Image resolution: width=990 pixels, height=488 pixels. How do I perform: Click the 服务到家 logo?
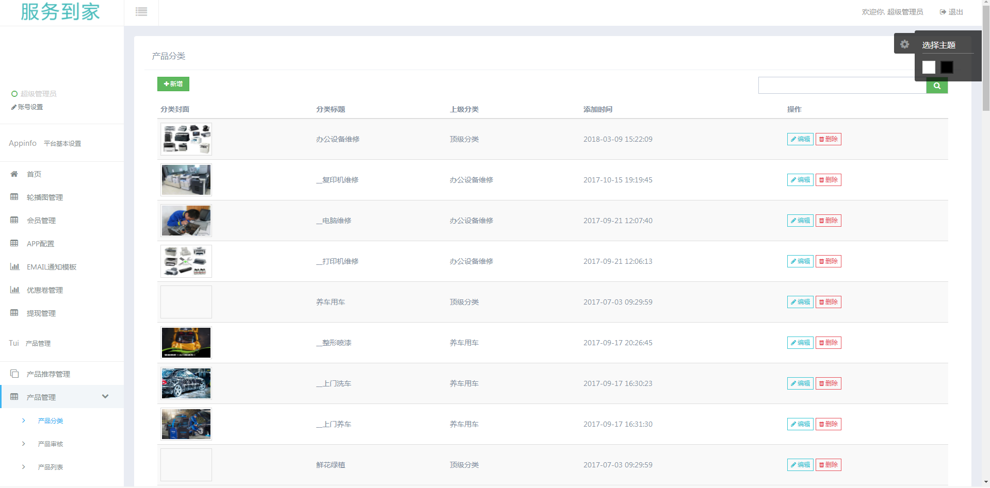click(x=60, y=12)
